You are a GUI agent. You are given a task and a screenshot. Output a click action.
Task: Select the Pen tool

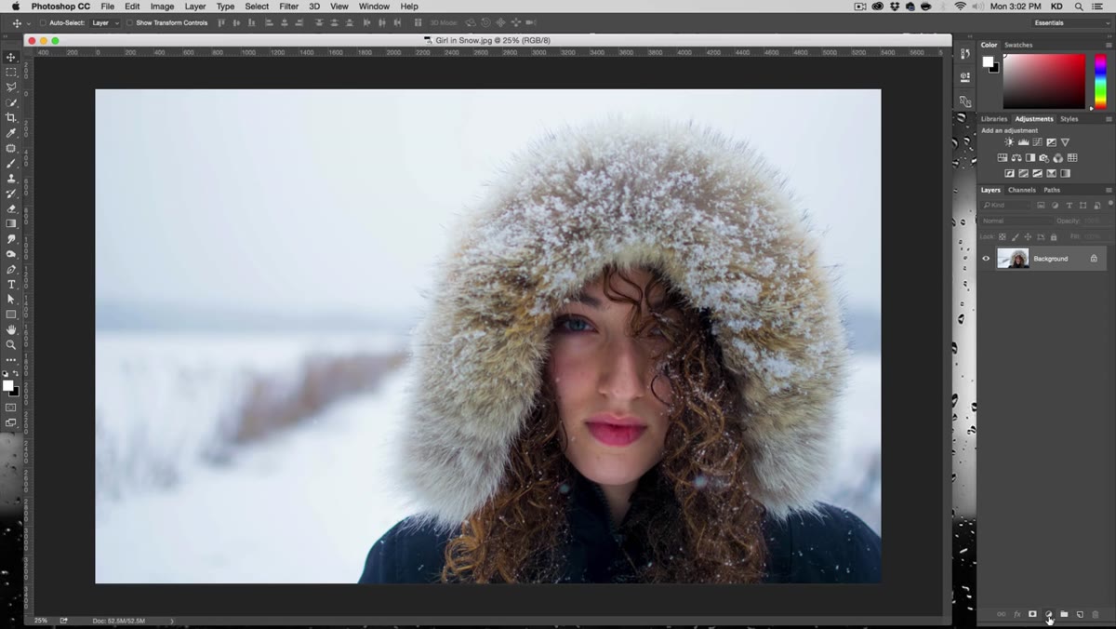pos(11,269)
